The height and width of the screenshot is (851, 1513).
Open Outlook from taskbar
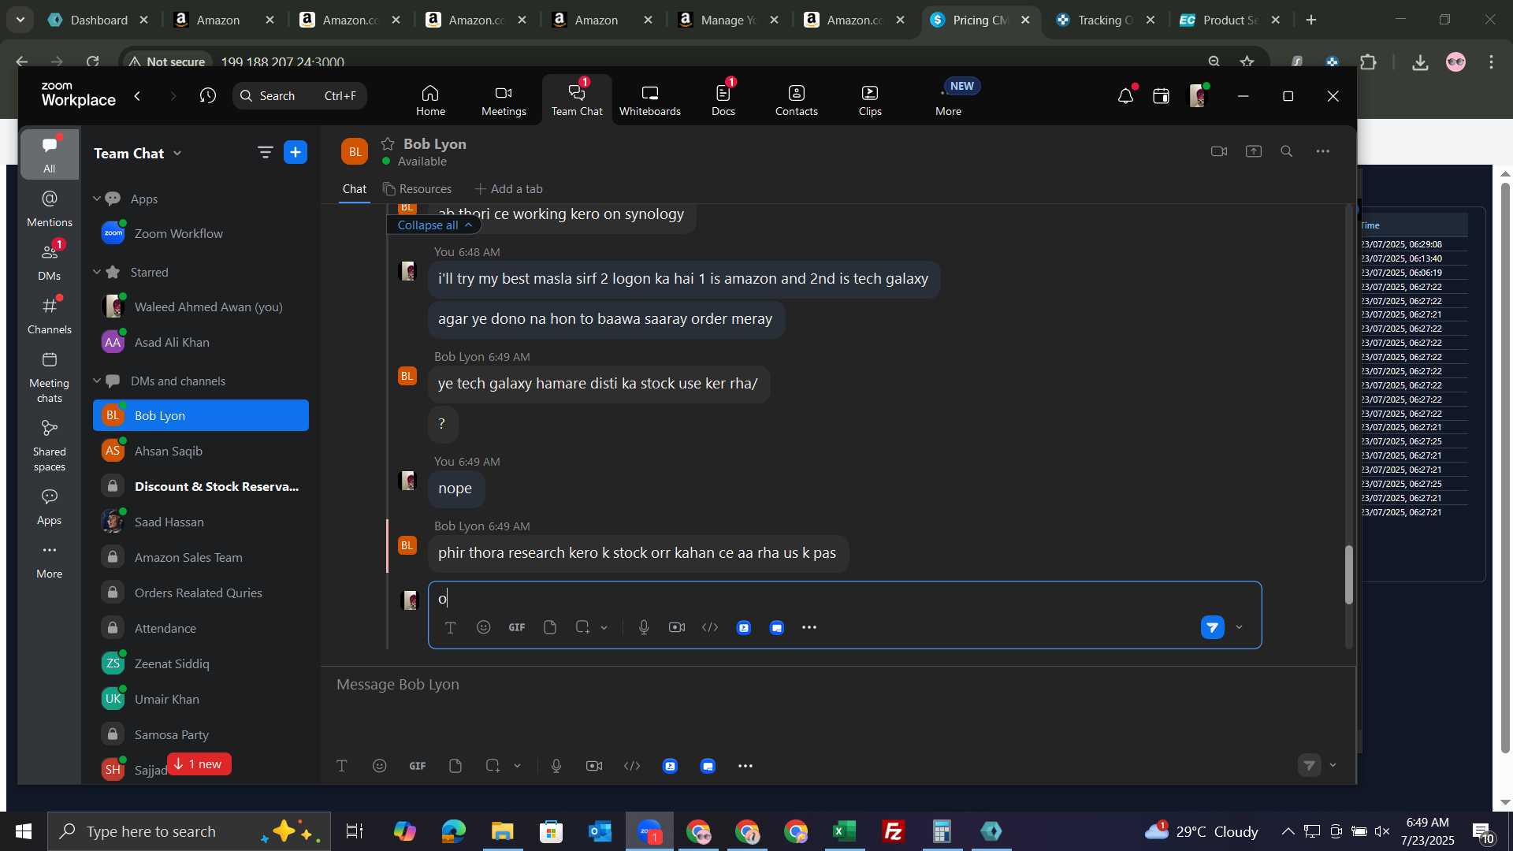click(600, 831)
